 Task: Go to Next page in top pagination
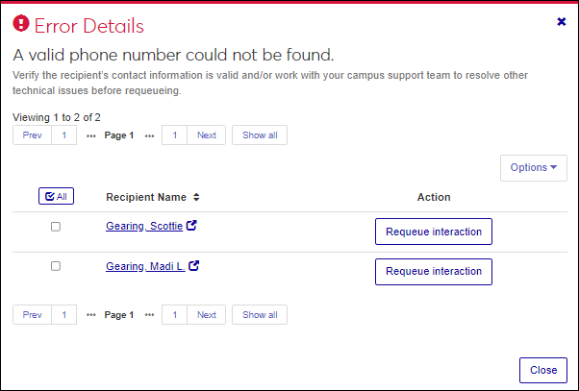click(x=206, y=135)
